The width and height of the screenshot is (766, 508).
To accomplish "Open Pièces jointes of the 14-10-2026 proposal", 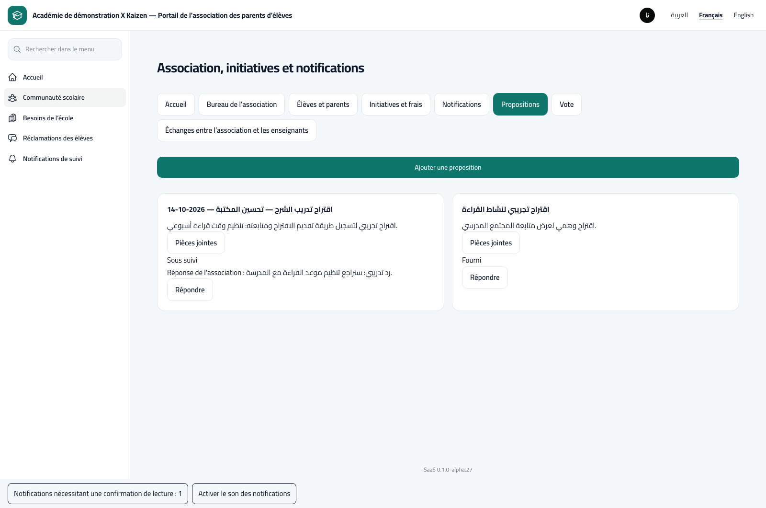I will coord(196,243).
